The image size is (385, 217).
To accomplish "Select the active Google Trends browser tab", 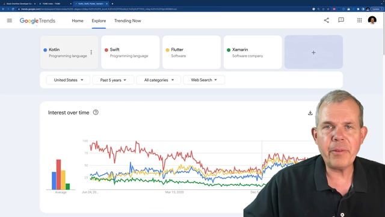I will coord(91,4).
